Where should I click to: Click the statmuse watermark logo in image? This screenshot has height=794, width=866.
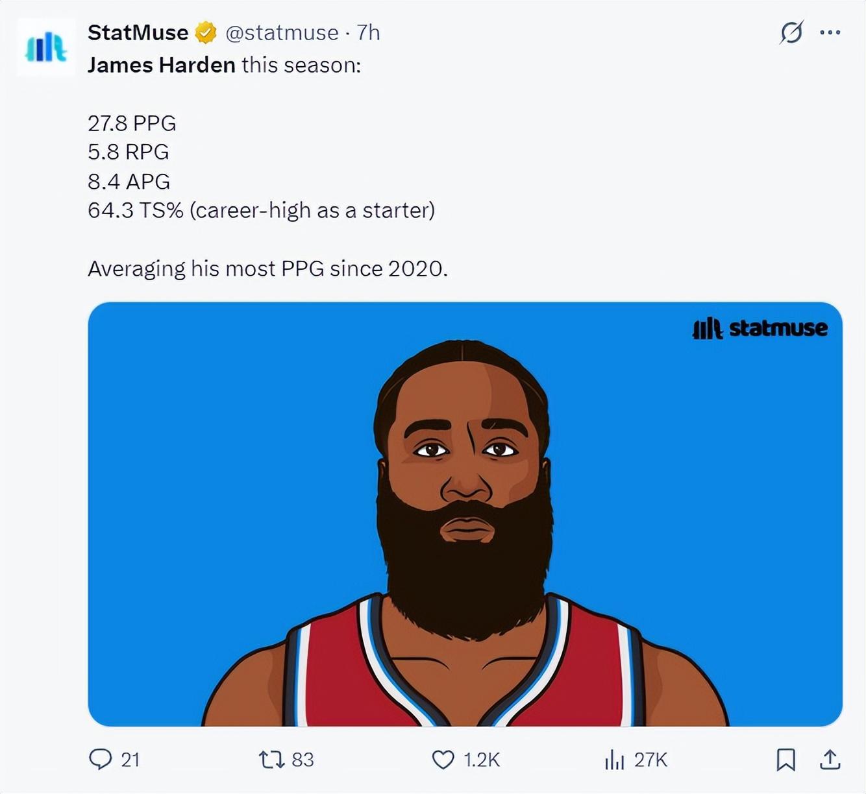760,328
